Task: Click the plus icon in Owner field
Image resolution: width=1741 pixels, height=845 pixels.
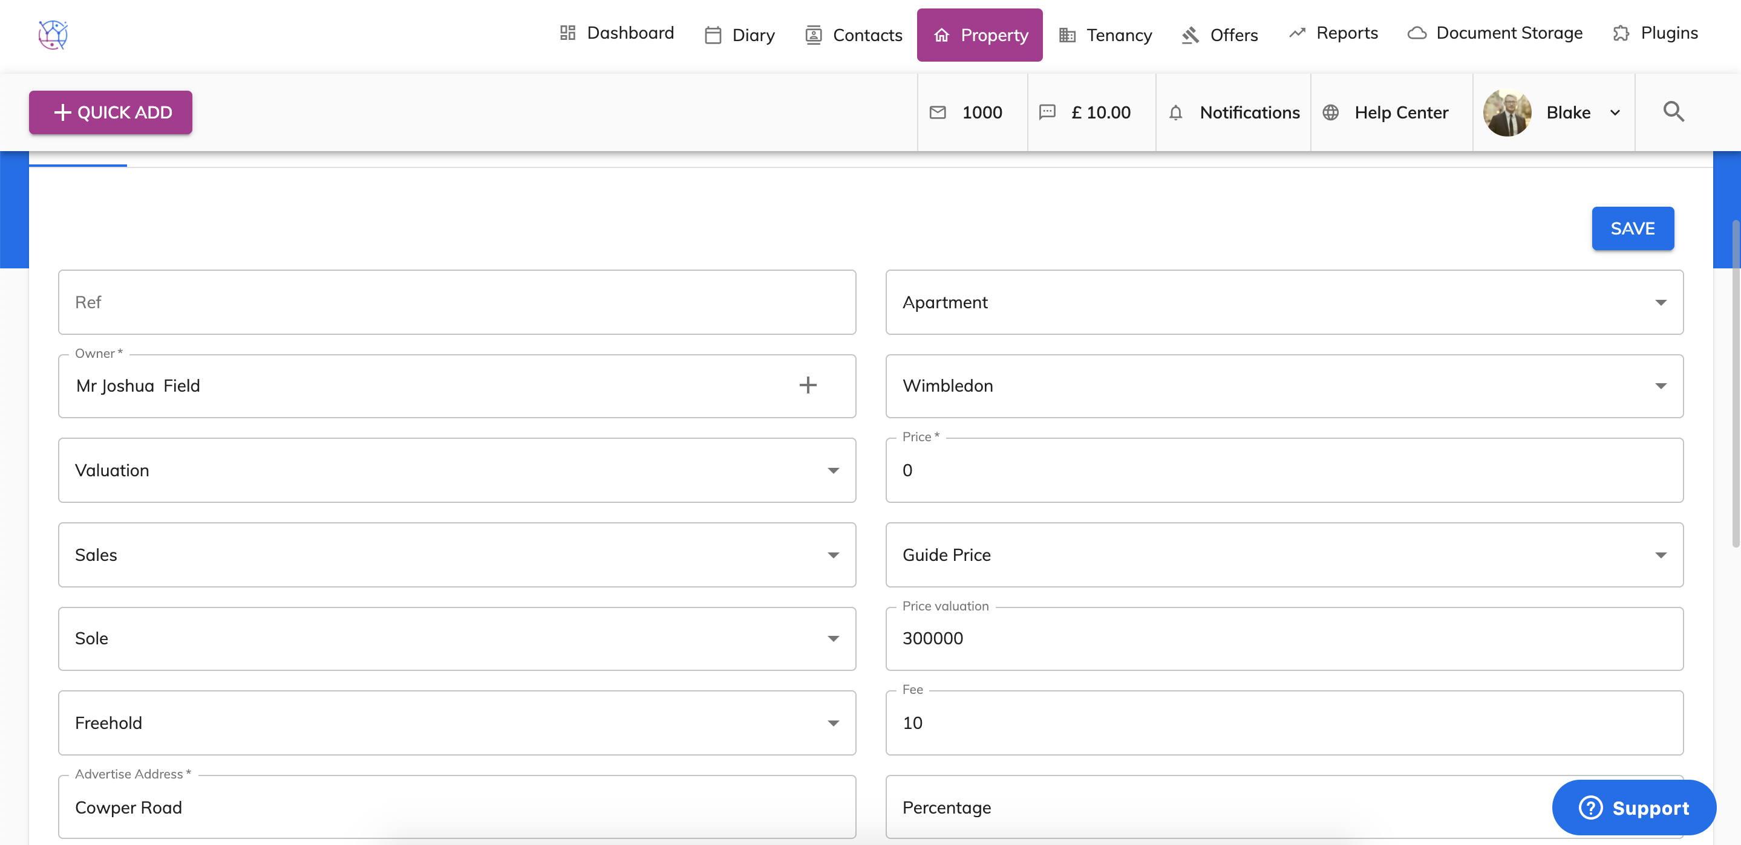Action: tap(808, 385)
